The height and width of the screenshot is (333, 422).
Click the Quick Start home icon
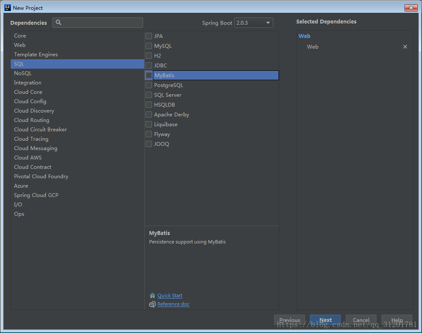point(152,295)
